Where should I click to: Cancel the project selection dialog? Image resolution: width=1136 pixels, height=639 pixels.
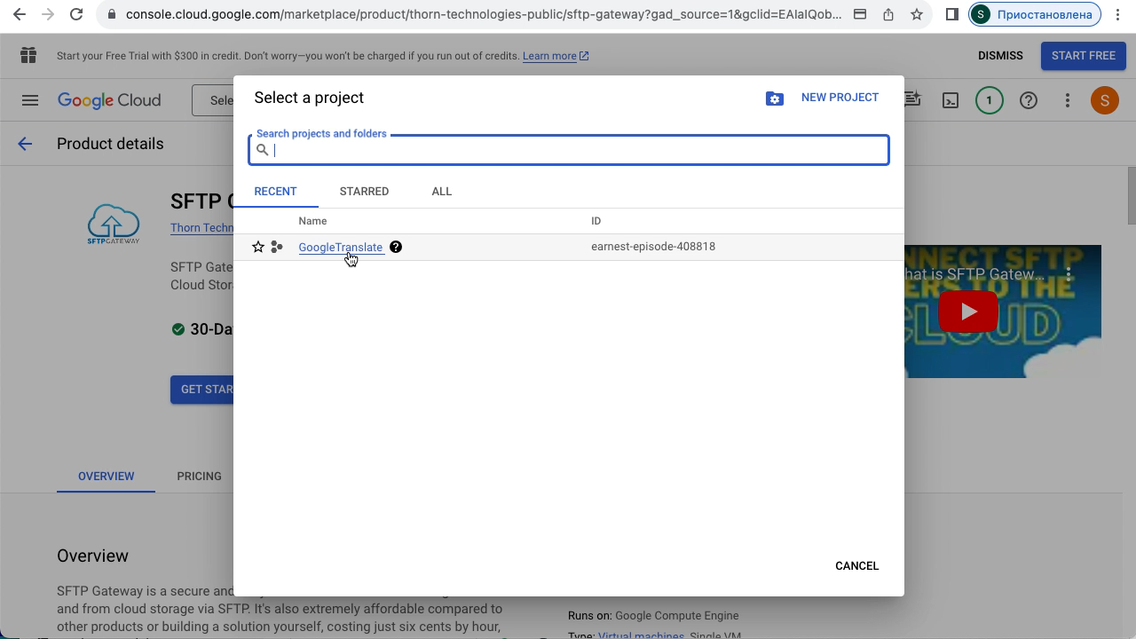coord(856,566)
